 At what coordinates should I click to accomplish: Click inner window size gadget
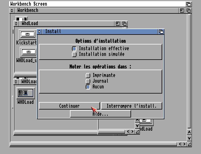tap(137, 131)
